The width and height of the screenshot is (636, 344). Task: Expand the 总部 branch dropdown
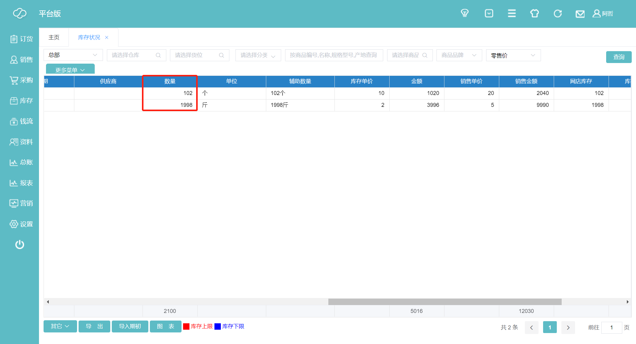[x=73, y=55]
